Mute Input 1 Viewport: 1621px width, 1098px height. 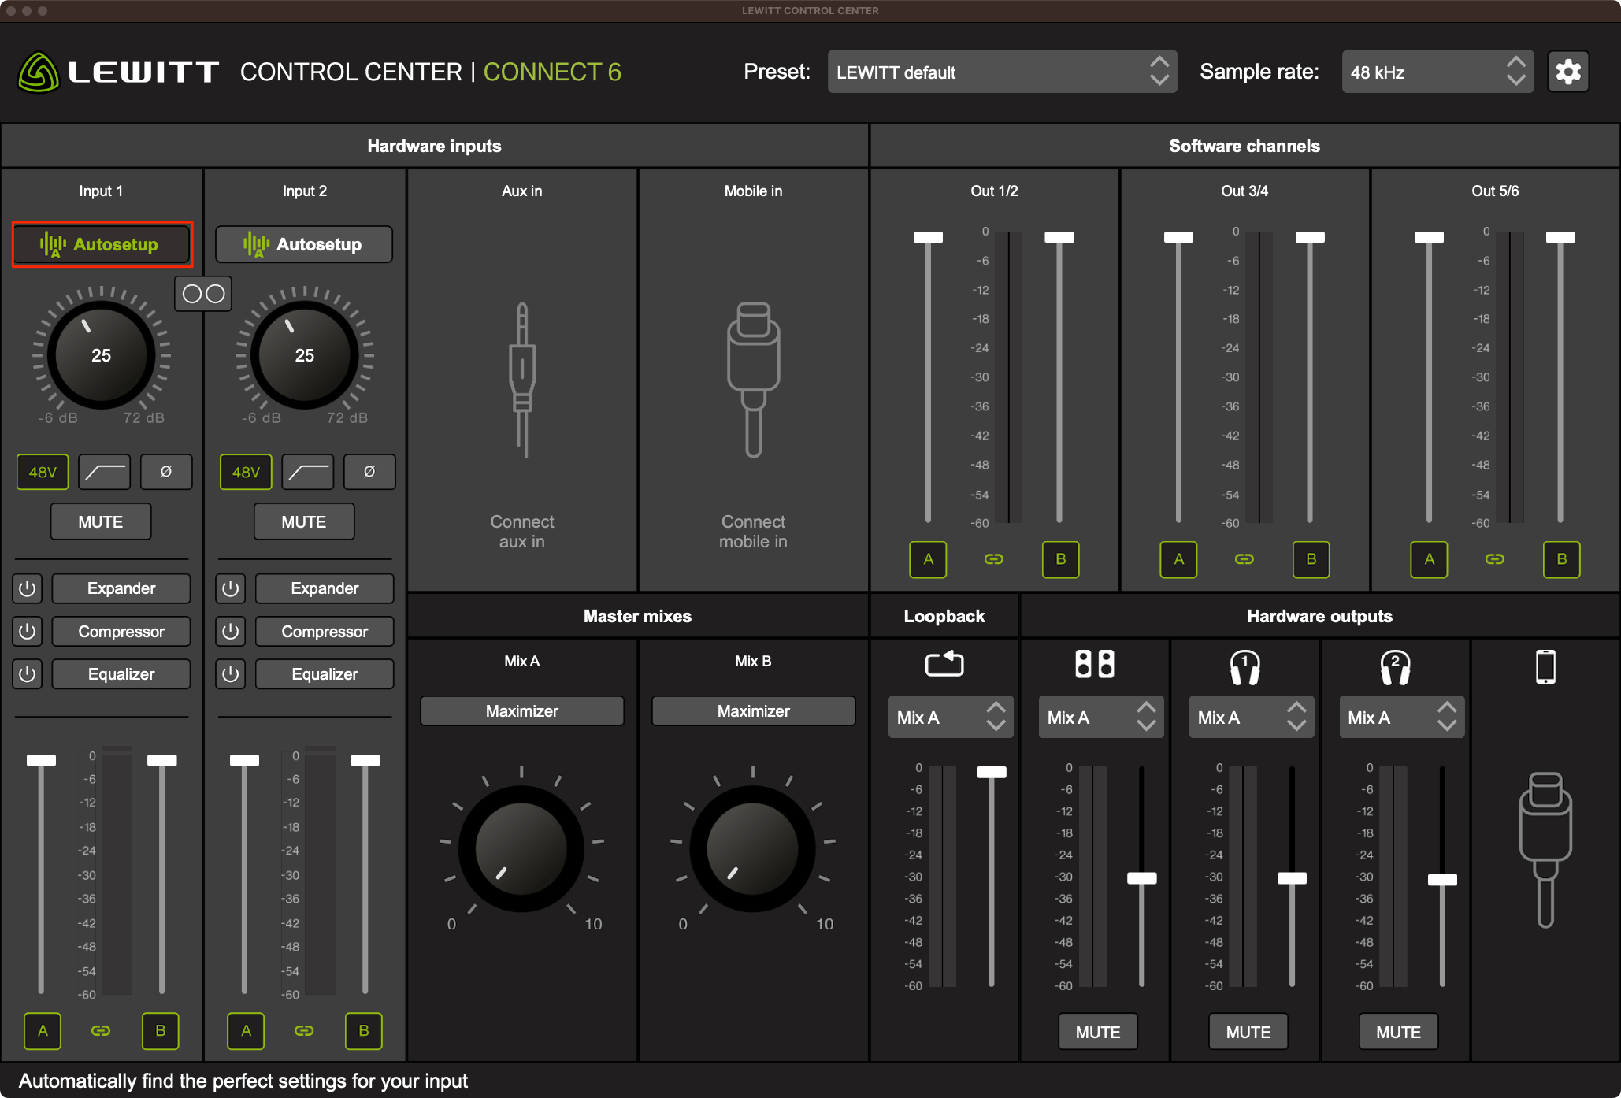tap(101, 521)
